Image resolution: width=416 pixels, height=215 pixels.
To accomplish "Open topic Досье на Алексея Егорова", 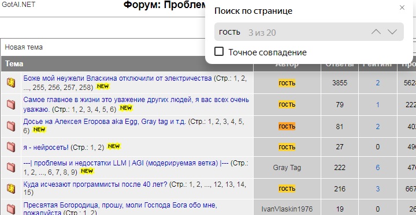I will click(105, 122).
